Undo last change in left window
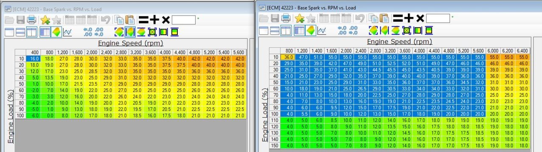542x152 pixels. coord(106,19)
